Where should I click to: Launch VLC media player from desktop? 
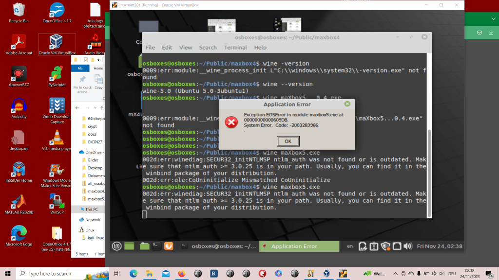57,140
